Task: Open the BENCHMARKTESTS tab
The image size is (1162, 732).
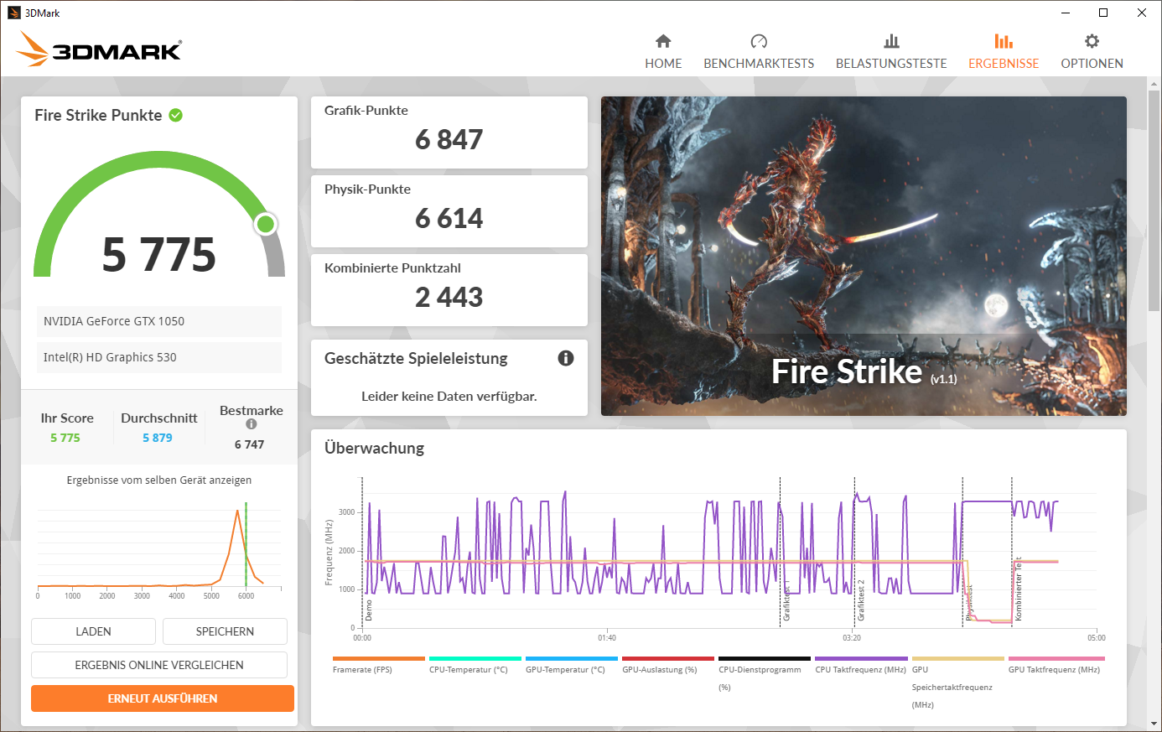Action: [x=759, y=52]
